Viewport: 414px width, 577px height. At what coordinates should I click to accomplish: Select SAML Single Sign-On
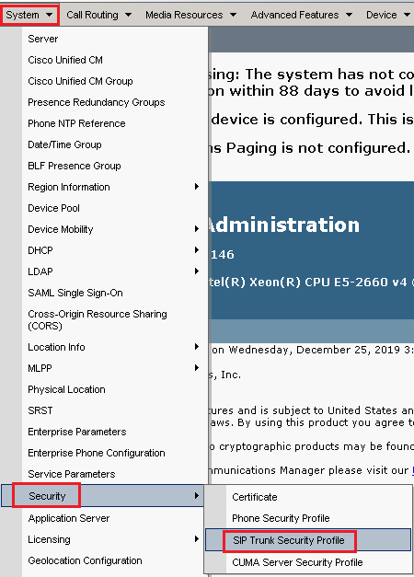tap(75, 293)
